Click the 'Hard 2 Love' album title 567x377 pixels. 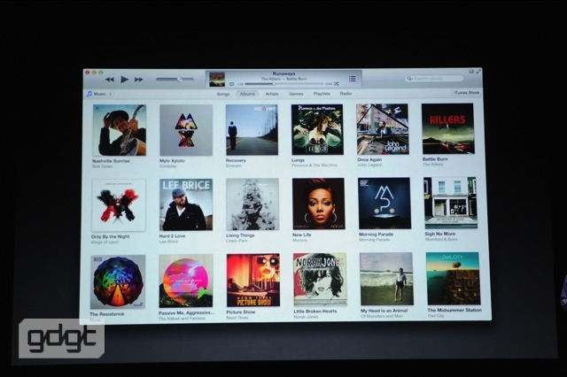pyautogui.click(x=172, y=235)
